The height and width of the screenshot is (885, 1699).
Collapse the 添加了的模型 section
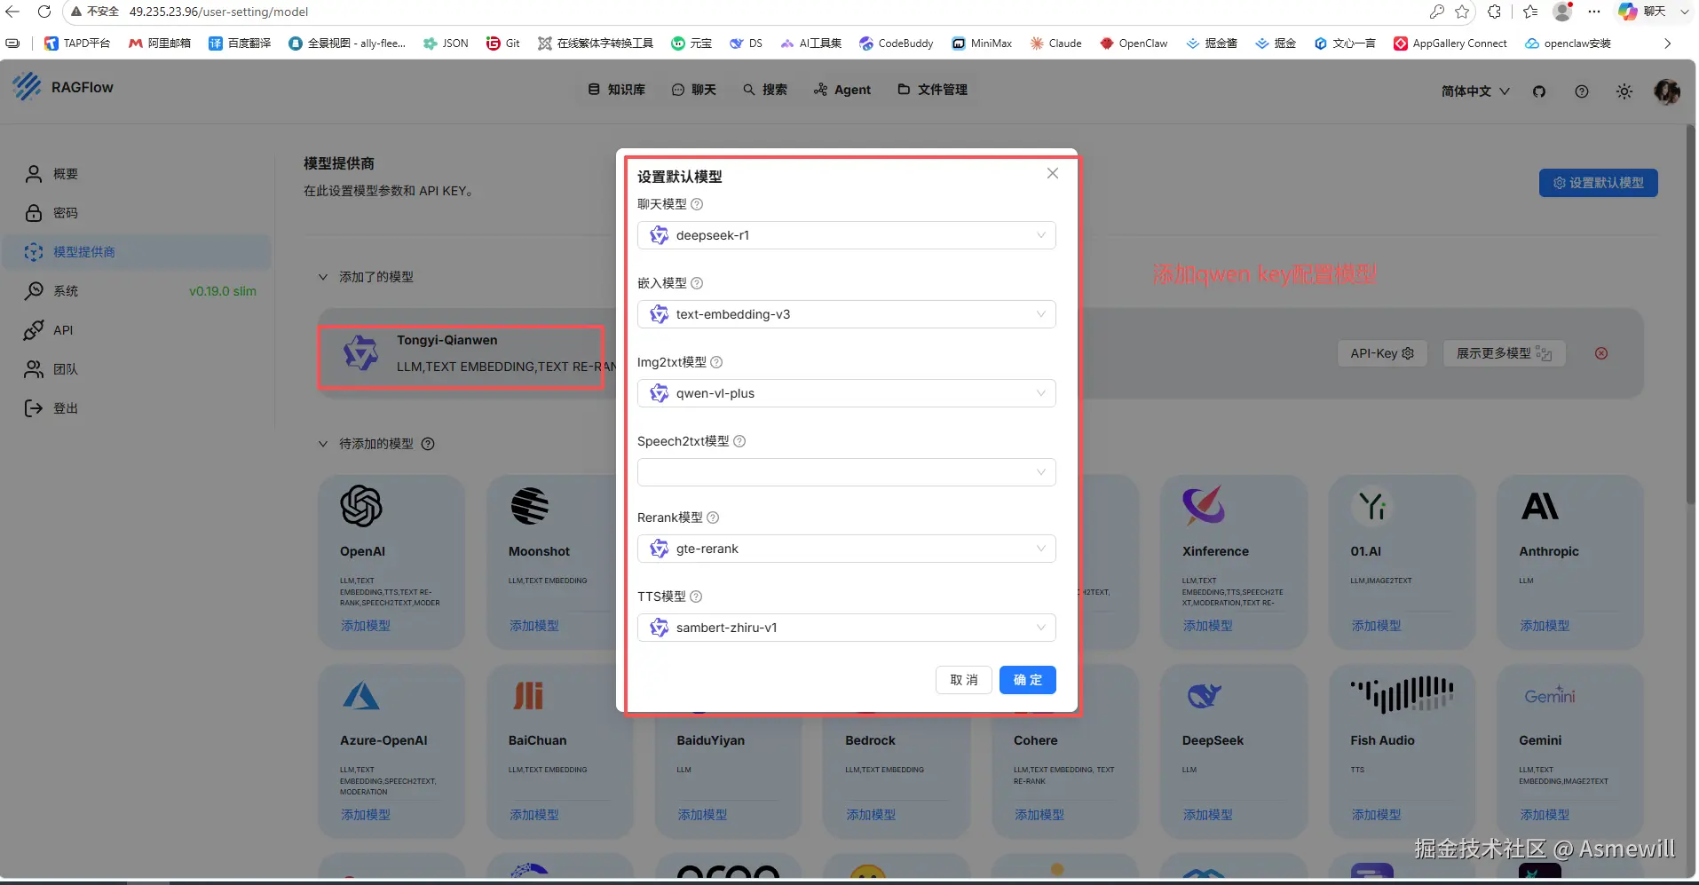[x=323, y=277]
